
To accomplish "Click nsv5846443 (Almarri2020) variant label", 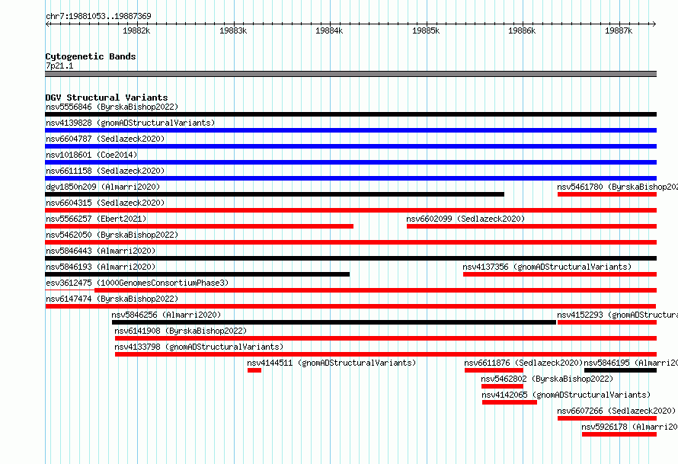I will tap(101, 251).
